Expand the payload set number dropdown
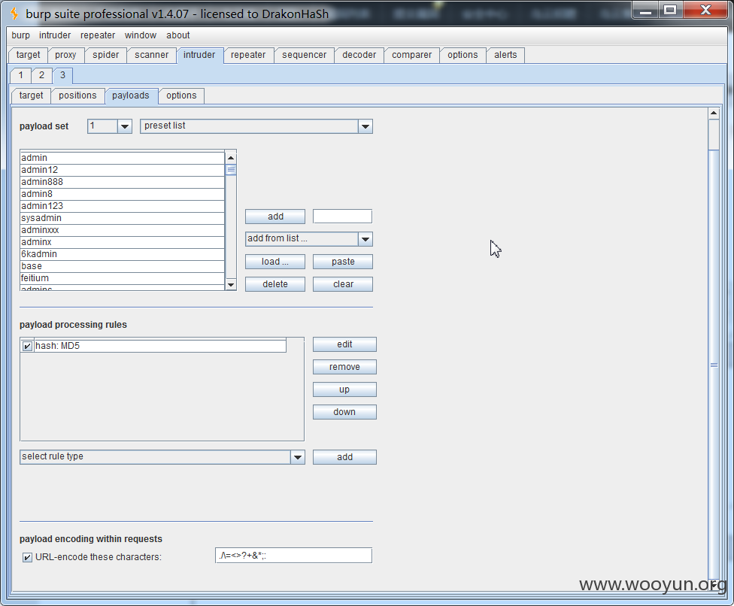 (x=125, y=126)
